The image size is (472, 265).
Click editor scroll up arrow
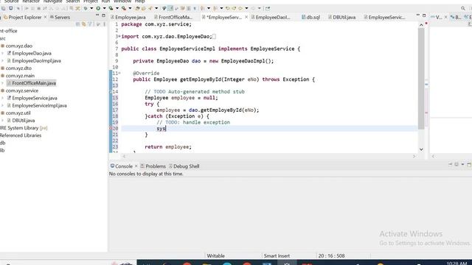pos(421,25)
